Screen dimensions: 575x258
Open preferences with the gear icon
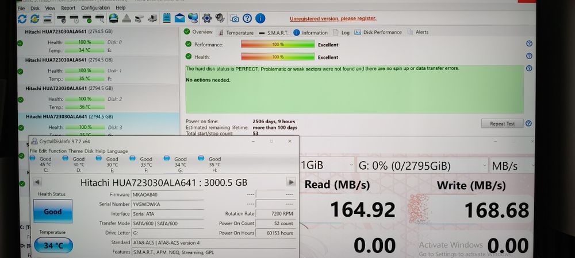[x=207, y=18]
